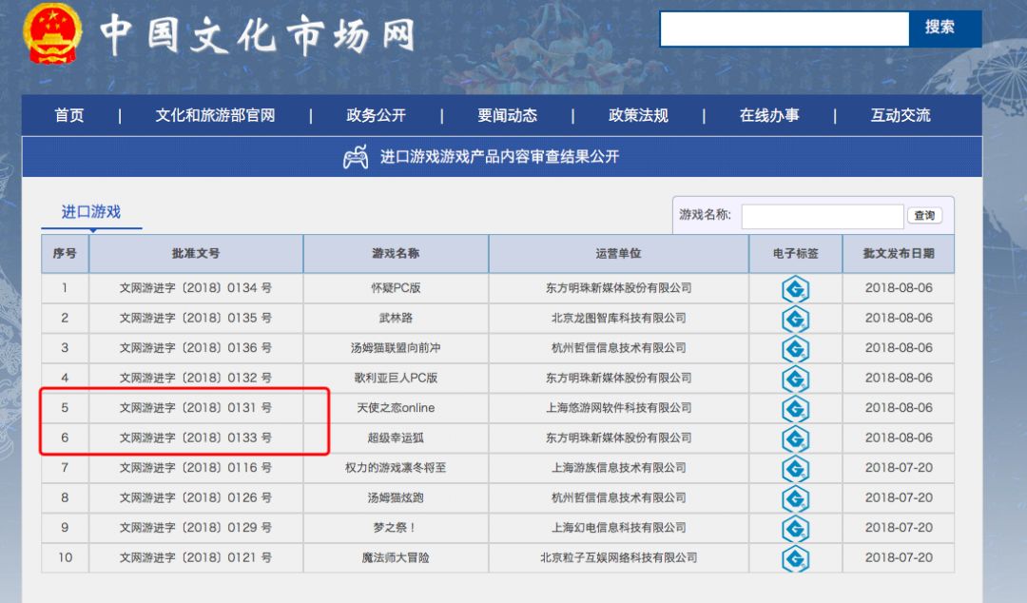This screenshot has width=1027, height=603.
Task: Open 要闻动态 navigation item
Action: (507, 115)
